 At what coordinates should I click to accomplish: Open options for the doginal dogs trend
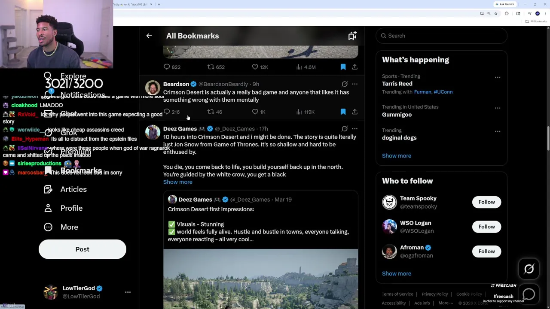497,131
